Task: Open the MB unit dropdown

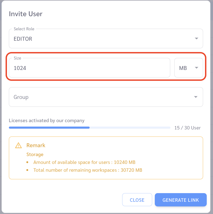Action: (x=188, y=68)
